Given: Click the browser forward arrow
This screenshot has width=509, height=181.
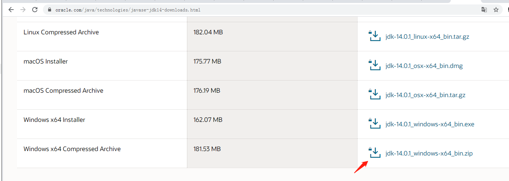Looking at the screenshot, I should 23,10.
